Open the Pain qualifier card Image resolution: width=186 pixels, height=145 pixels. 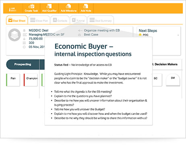tap(13, 80)
